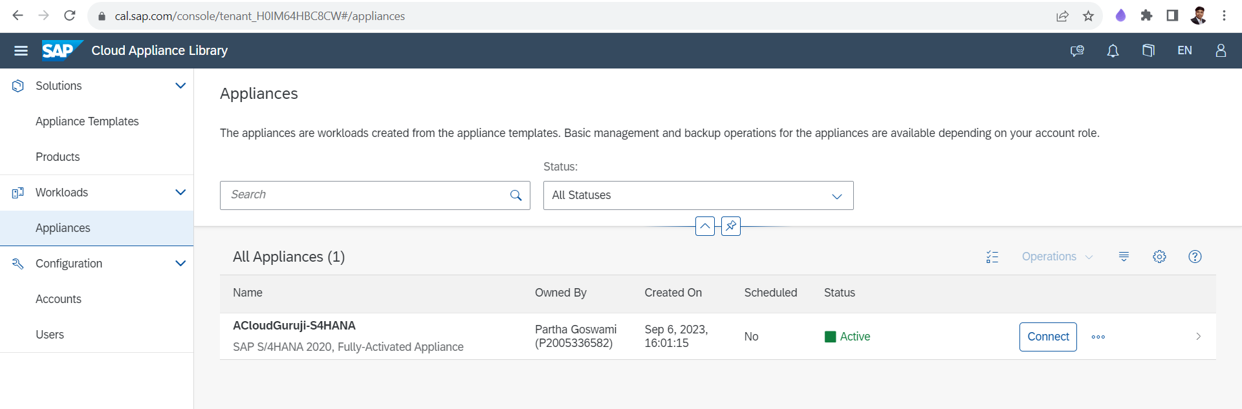Go to Accounts in Configuration

[x=58, y=299]
